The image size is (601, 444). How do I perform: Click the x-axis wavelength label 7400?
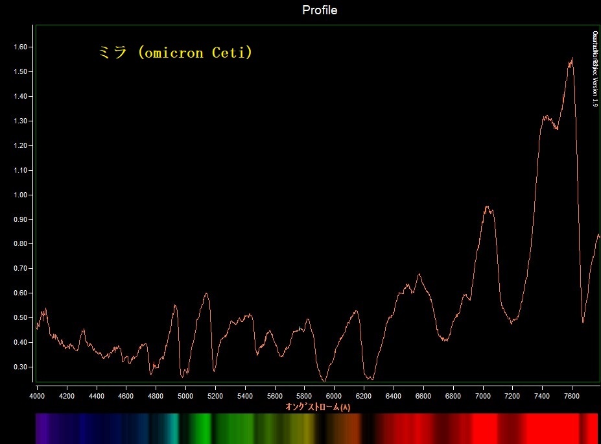pos(541,396)
